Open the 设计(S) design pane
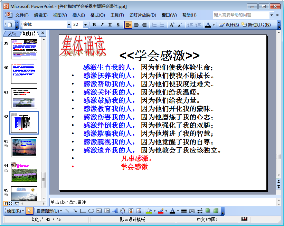The width and height of the screenshot is (284, 226). [229, 25]
